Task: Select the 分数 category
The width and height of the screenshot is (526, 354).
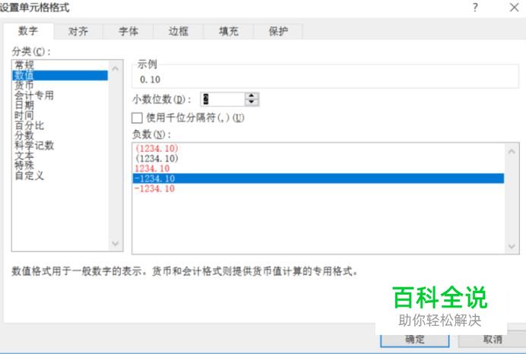Action: [60, 135]
